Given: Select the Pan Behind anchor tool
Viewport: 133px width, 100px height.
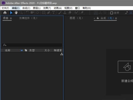Looking at the screenshot, I should point(38,13).
